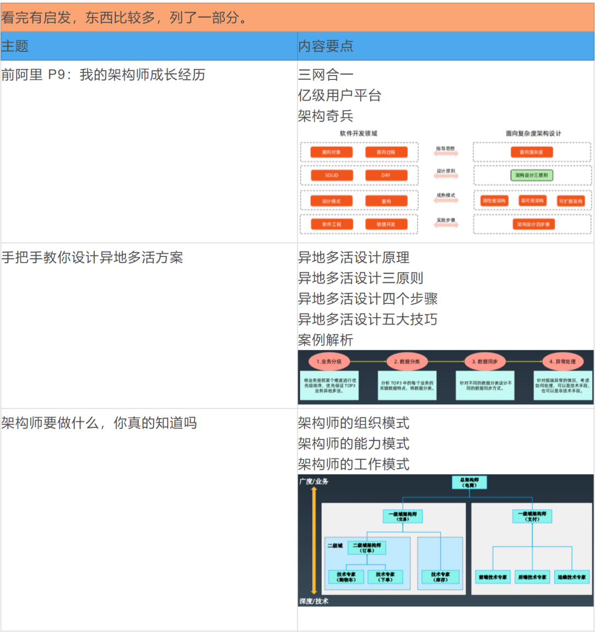Click the line '架构师的组织模式'

tap(354, 423)
